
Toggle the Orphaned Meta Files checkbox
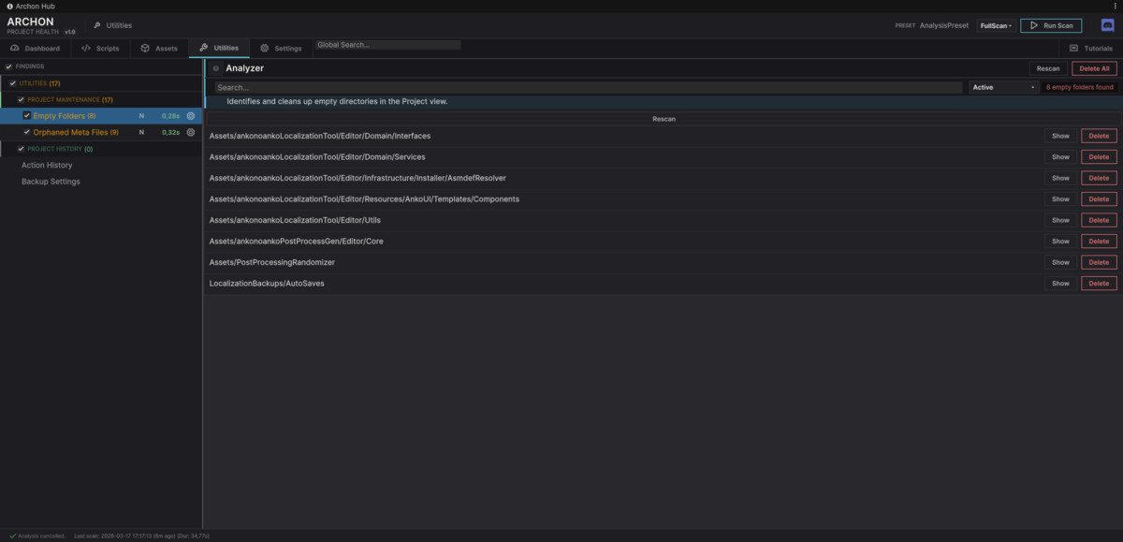coord(27,133)
